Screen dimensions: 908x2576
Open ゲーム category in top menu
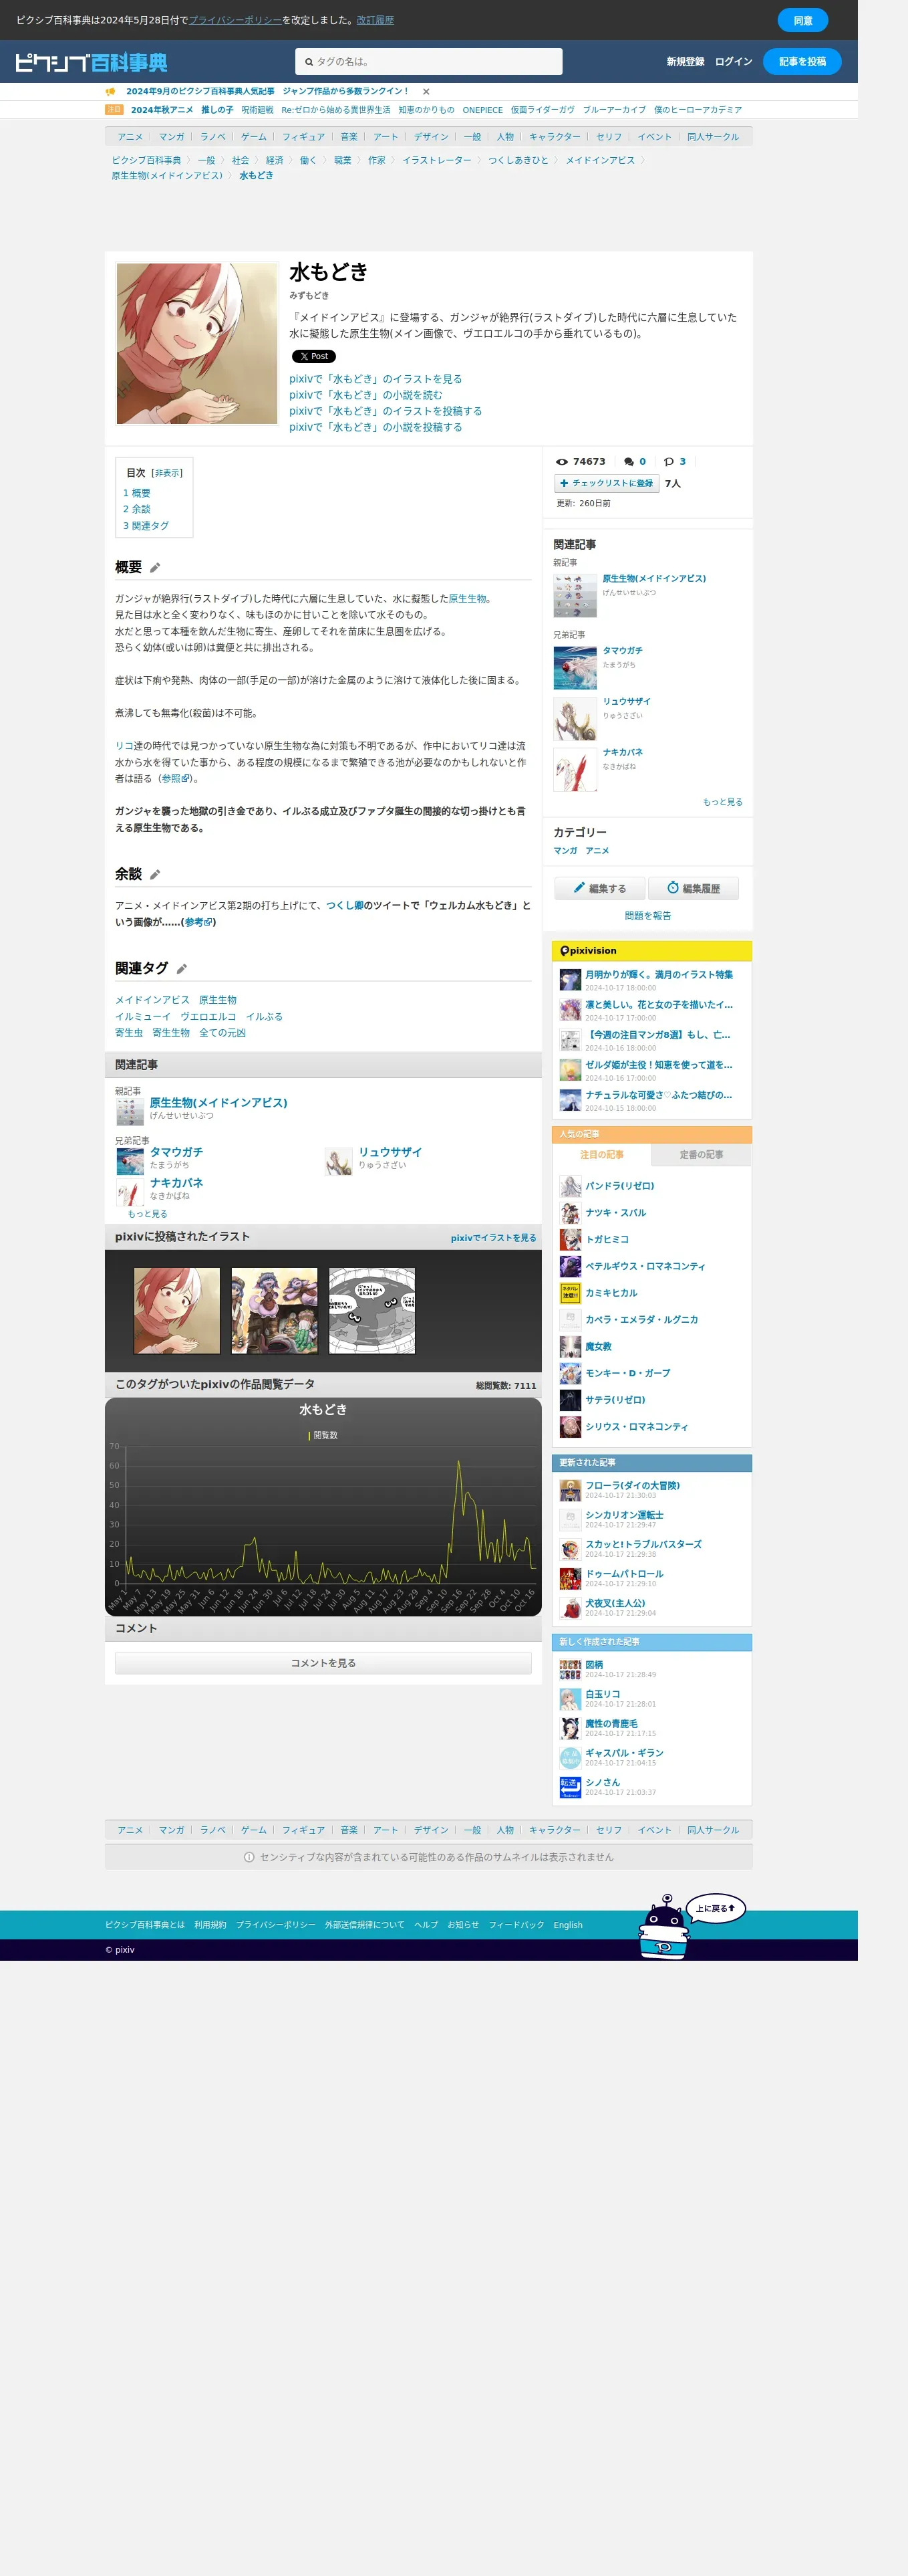[254, 137]
